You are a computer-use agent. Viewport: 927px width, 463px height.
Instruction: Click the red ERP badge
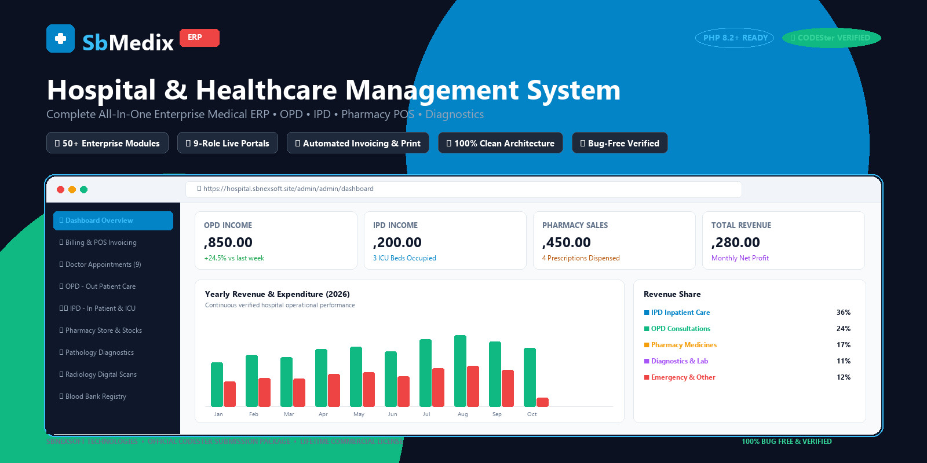199,38
